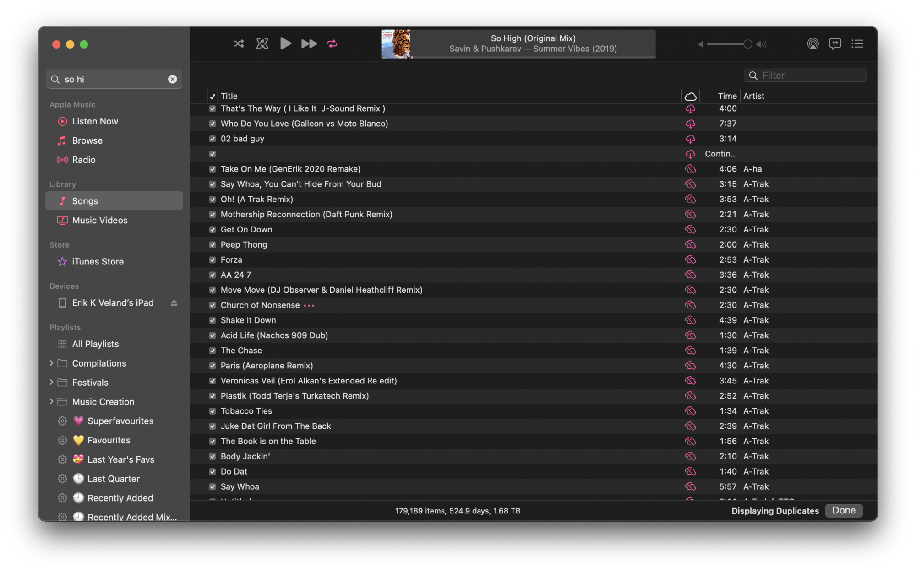The height and width of the screenshot is (572, 916).
Task: Skip to next track
Action: coord(309,44)
